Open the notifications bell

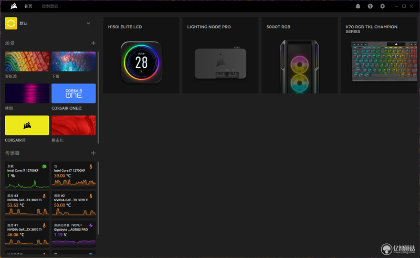coord(358,6)
